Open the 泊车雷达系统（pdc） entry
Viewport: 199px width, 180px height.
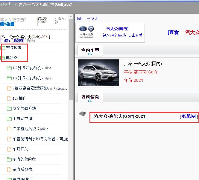point(30,129)
